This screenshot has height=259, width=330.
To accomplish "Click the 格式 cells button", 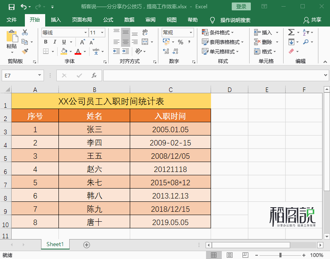I will (x=265, y=51).
